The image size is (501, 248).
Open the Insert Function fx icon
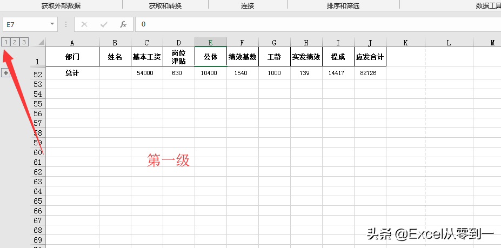123,24
